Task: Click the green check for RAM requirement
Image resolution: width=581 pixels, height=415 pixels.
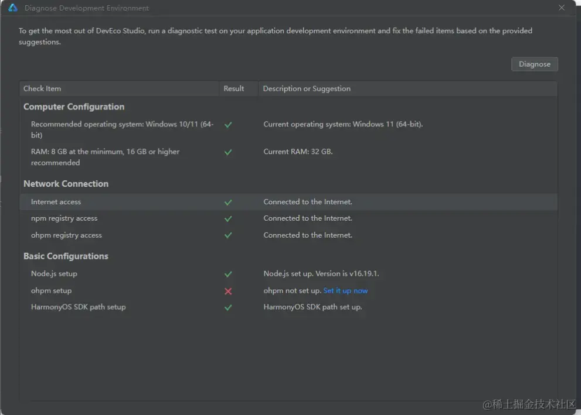Action: point(228,152)
